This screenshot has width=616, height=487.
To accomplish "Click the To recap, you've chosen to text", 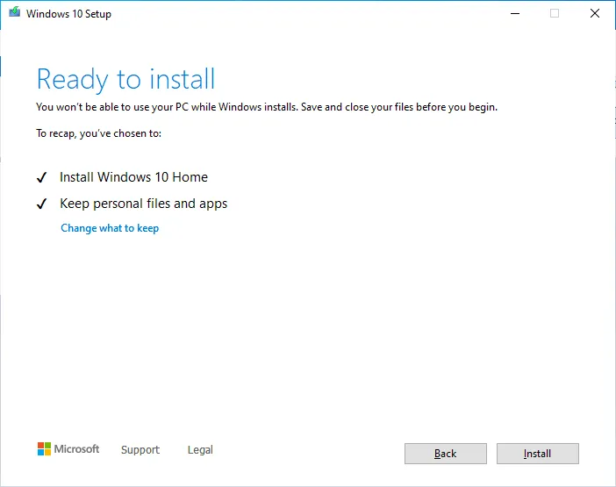I will click(x=98, y=134).
